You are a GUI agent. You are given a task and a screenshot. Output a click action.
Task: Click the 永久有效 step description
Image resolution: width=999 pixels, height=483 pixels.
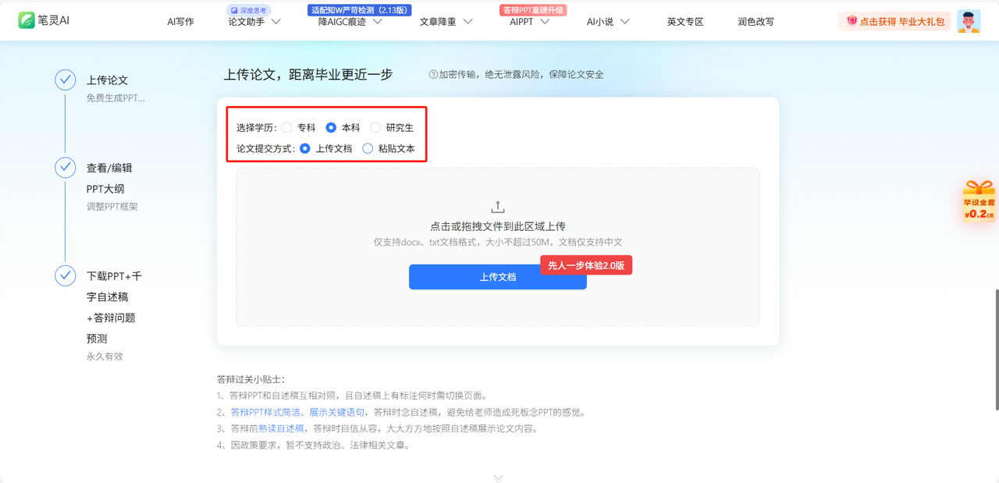pos(105,357)
